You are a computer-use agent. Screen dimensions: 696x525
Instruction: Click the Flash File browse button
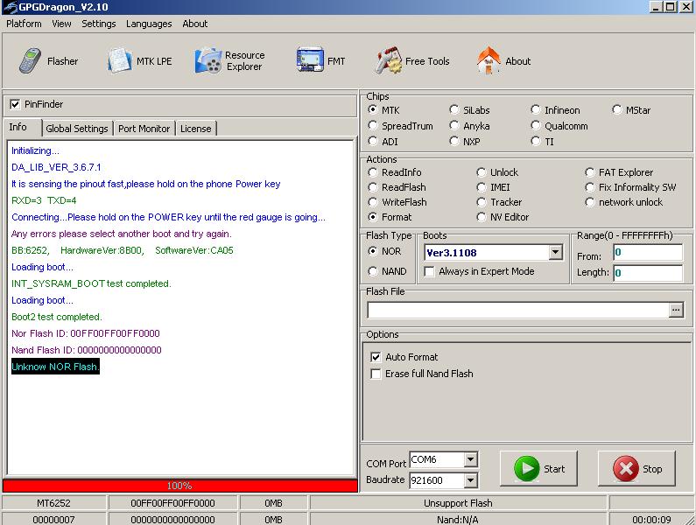(676, 310)
